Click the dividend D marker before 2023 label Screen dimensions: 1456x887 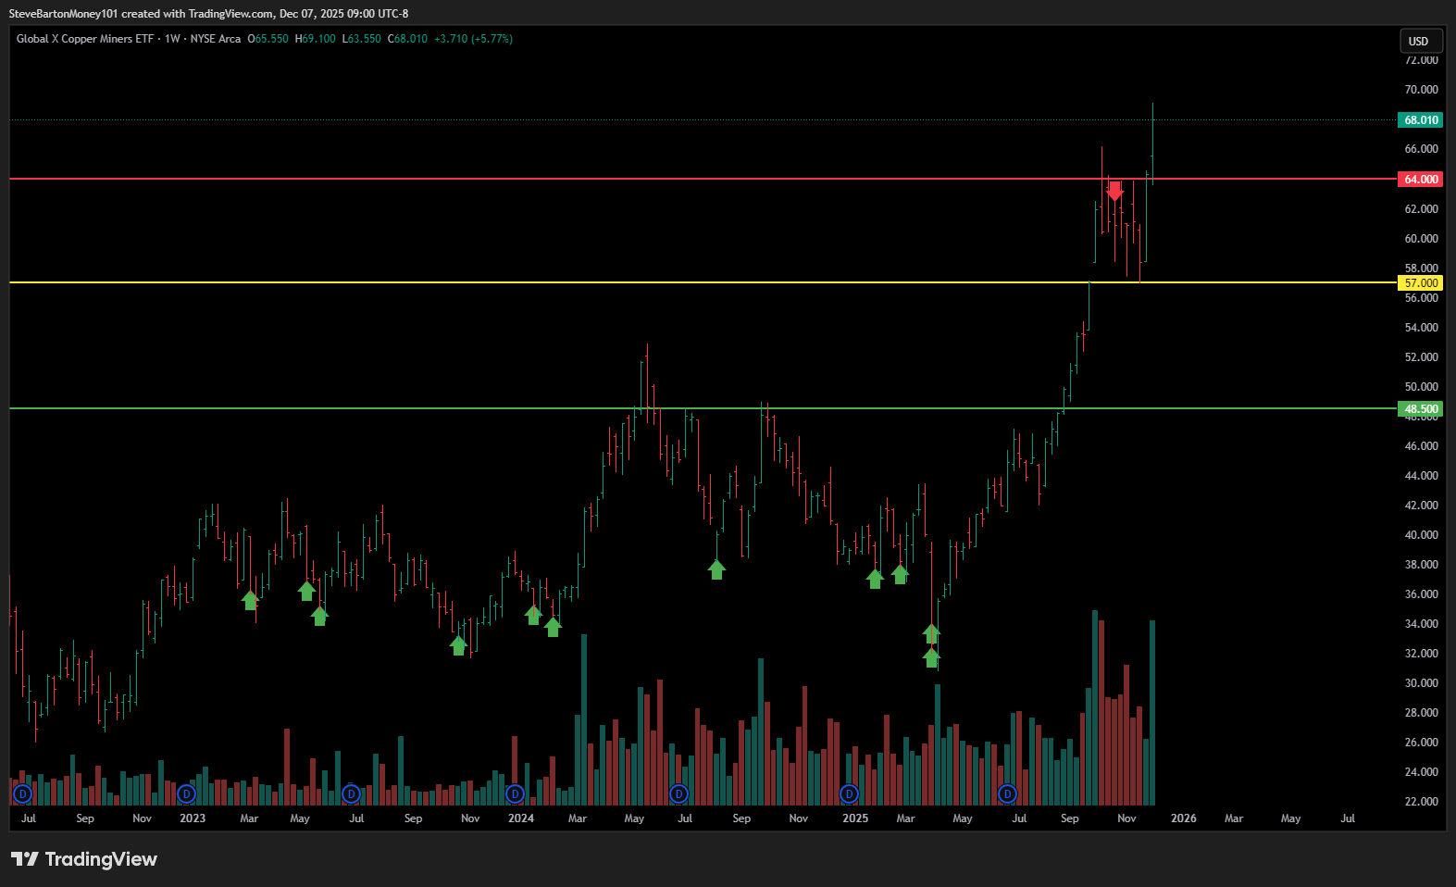[x=187, y=794]
